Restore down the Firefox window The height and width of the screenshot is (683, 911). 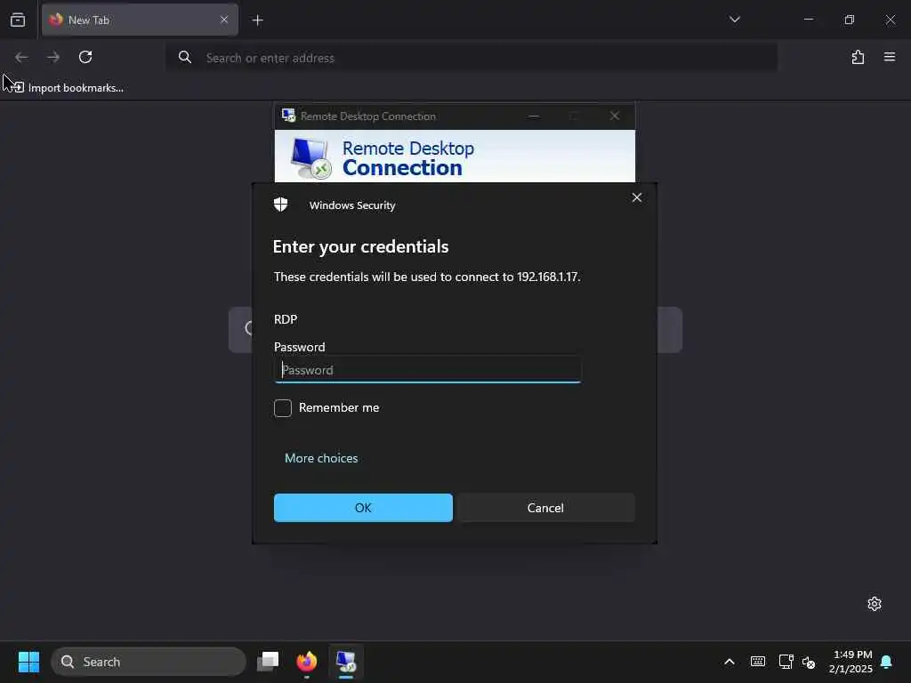[850, 20]
